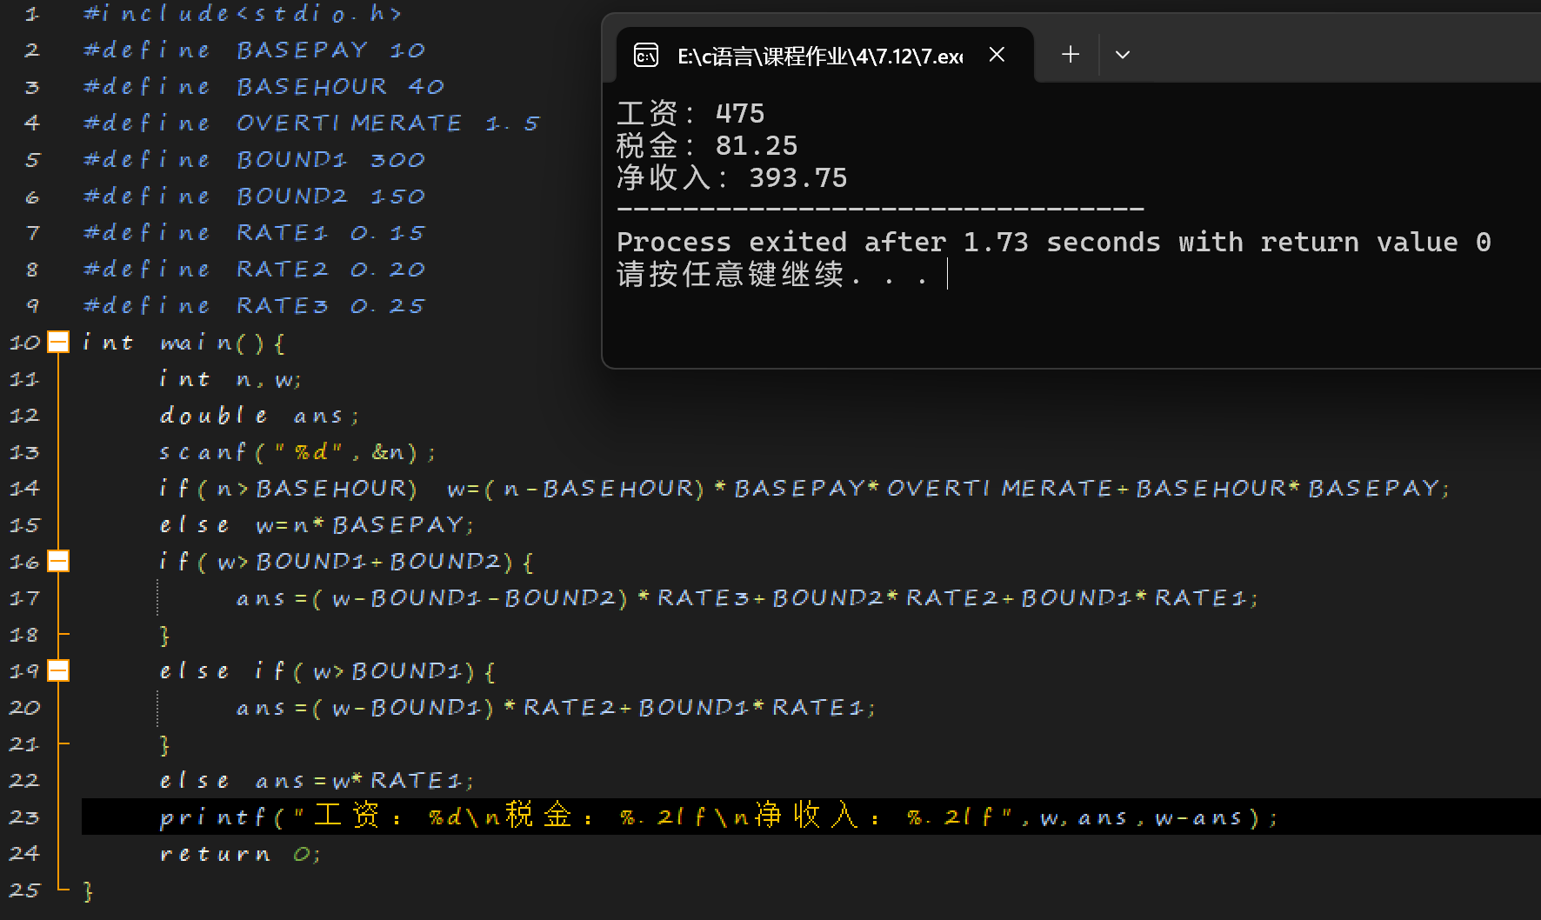This screenshot has height=920, width=1541.
Task: Click the '#define BASEPAY 10' line
Action: (254, 50)
